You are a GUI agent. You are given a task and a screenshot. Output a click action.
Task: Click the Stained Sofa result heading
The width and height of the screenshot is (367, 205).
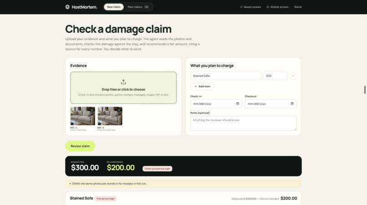tap(81, 198)
